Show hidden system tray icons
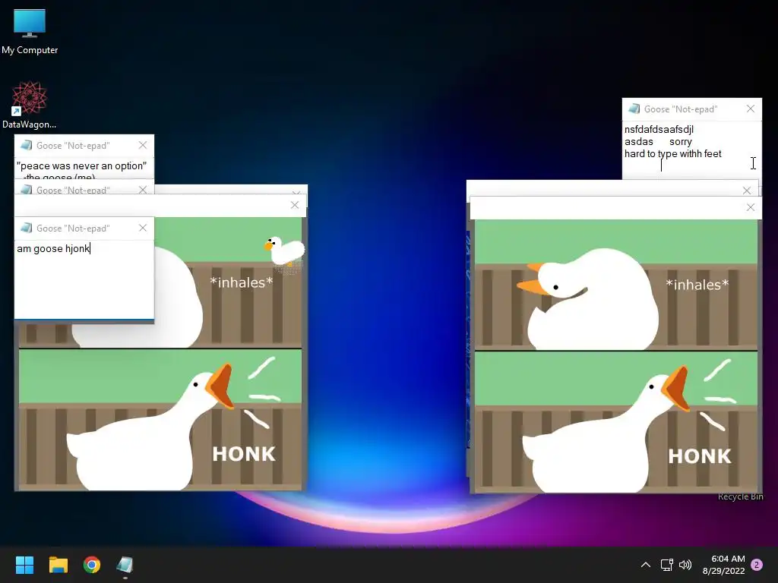The image size is (778, 583). pos(646,565)
